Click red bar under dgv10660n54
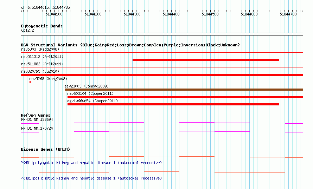The image size is (313, 189). (x=173, y=104)
